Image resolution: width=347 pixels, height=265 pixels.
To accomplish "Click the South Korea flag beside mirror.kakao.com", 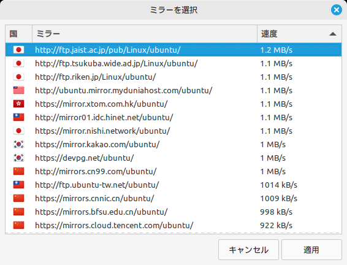I will click(x=18, y=144).
